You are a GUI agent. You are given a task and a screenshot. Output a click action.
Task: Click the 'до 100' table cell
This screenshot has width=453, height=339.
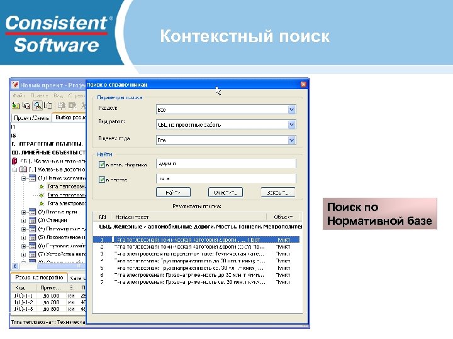click(x=51, y=296)
